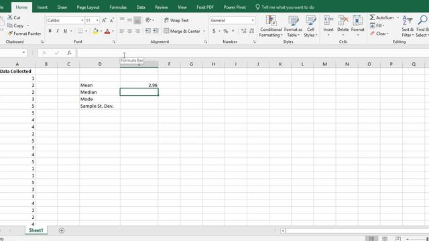The image size is (429, 241).
Task: Activate the Format Painter brush
Action: click(10, 33)
